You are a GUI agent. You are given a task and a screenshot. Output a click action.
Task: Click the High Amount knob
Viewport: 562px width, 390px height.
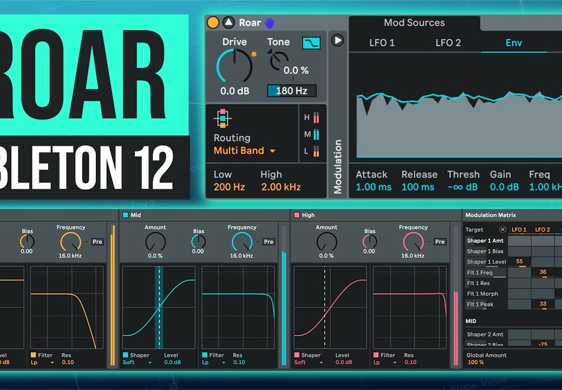(326, 242)
